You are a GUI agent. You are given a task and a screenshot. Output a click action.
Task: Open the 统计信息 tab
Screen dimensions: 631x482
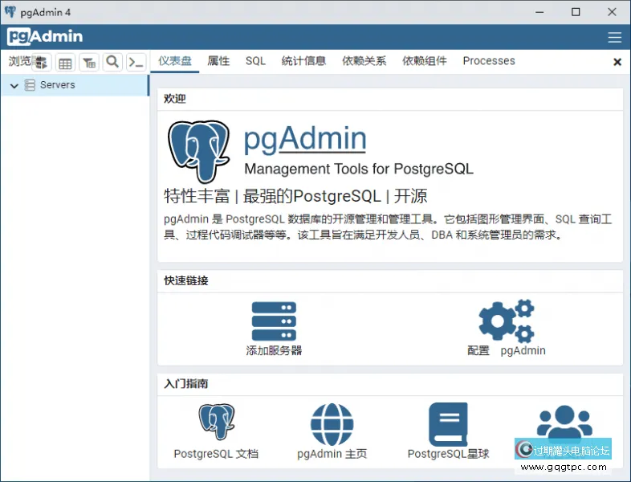coord(303,61)
